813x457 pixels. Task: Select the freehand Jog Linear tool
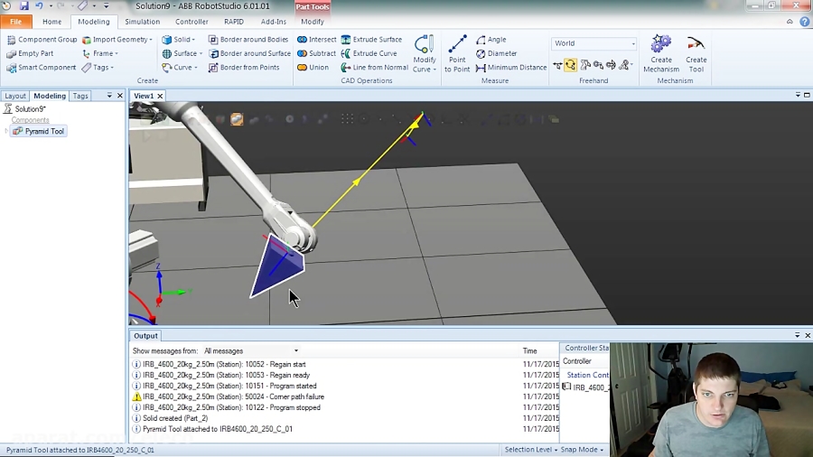(598, 65)
